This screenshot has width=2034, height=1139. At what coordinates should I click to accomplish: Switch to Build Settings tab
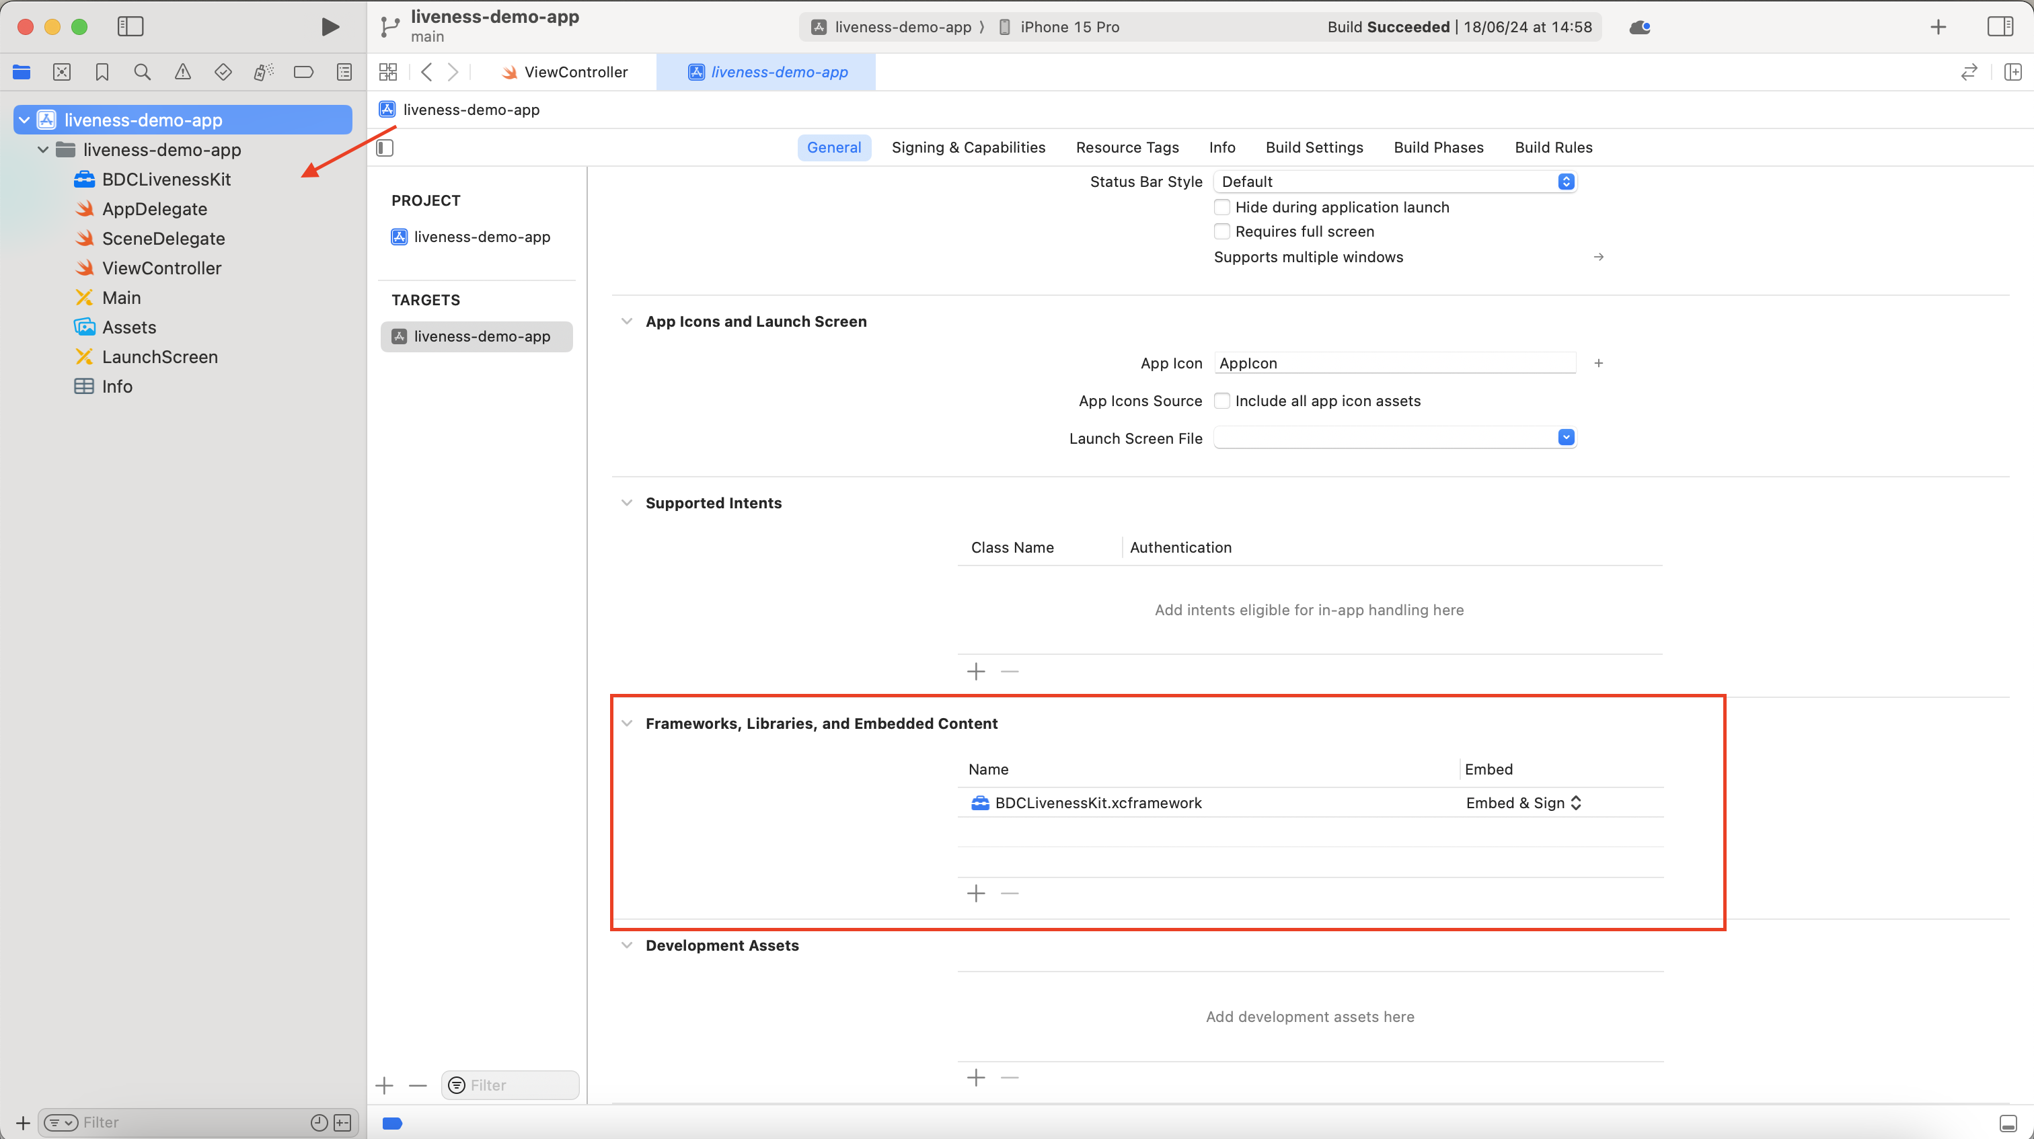coord(1314,148)
